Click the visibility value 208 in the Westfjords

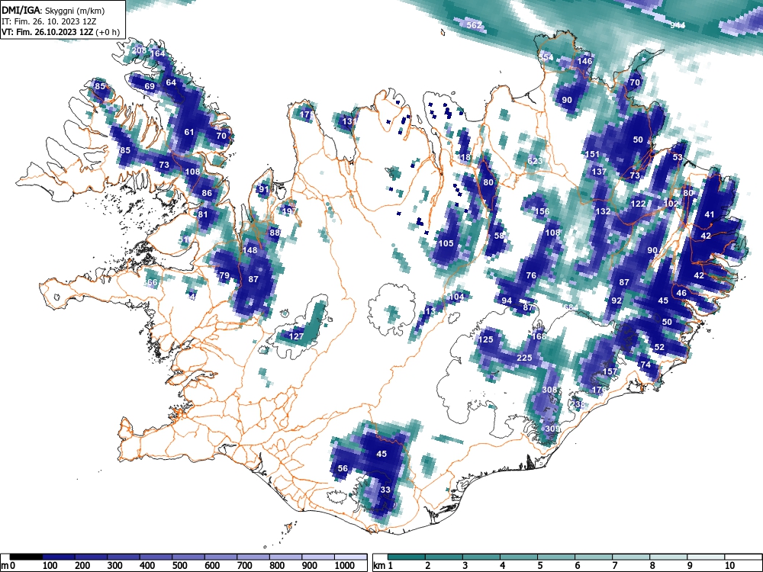tap(139, 50)
